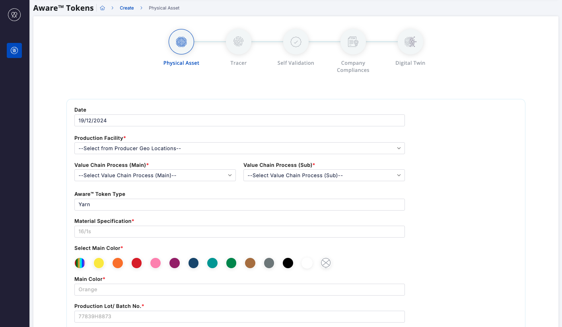
Task: Open the Company Compliances certificate step
Action: (x=353, y=42)
